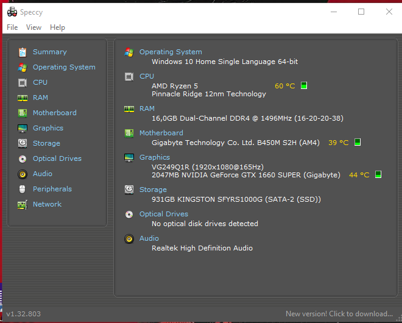The image size is (402, 323).
Task: Open Graphics from the sidebar list
Action: pos(48,128)
